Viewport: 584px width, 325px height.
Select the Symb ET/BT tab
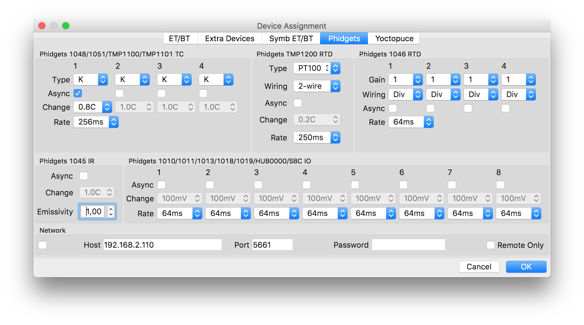[291, 39]
